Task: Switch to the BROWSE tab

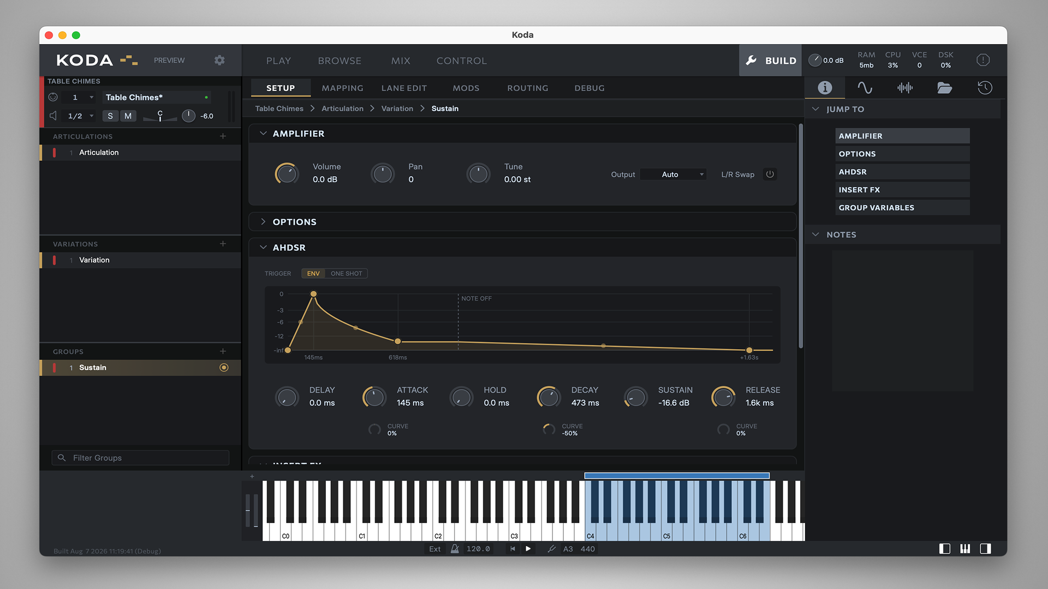Action: click(340, 61)
